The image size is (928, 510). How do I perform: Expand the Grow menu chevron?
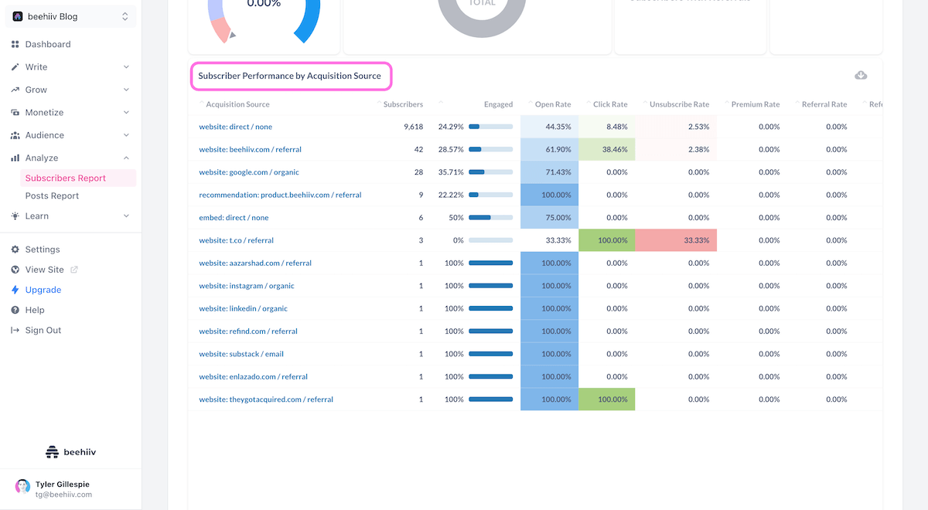click(126, 90)
